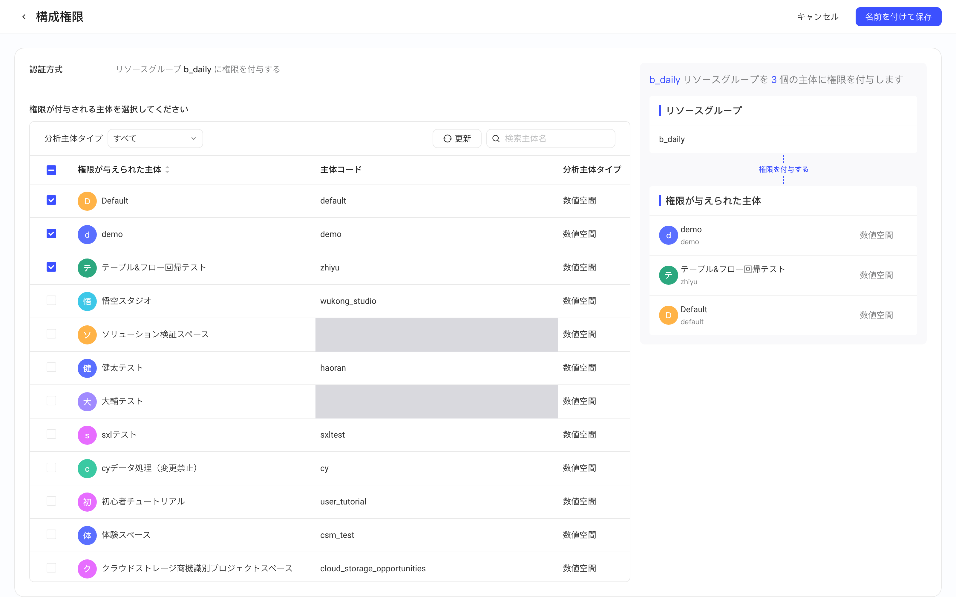
Task: Click the c avatar of cyデータ処理
Action: click(x=87, y=468)
